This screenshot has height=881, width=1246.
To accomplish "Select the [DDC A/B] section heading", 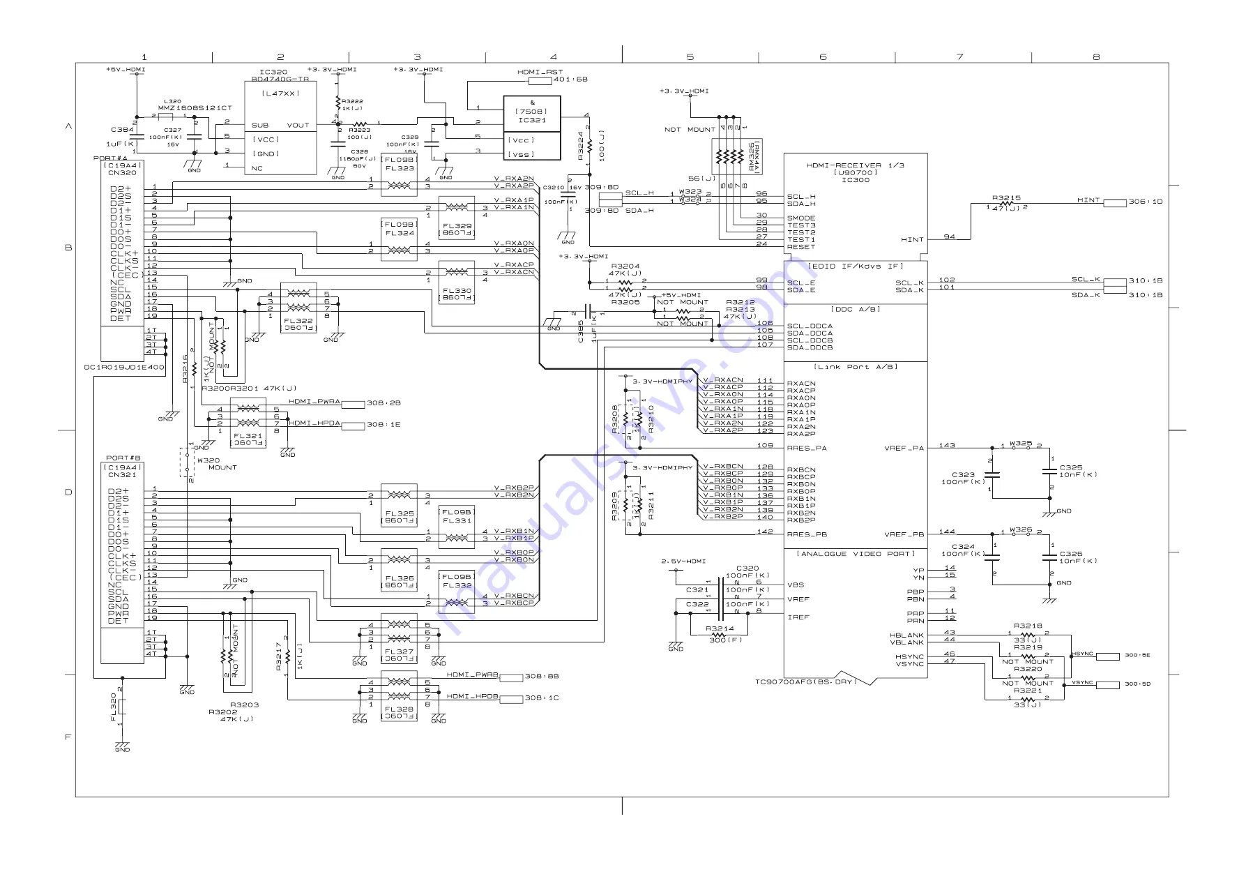I will tap(856, 309).
